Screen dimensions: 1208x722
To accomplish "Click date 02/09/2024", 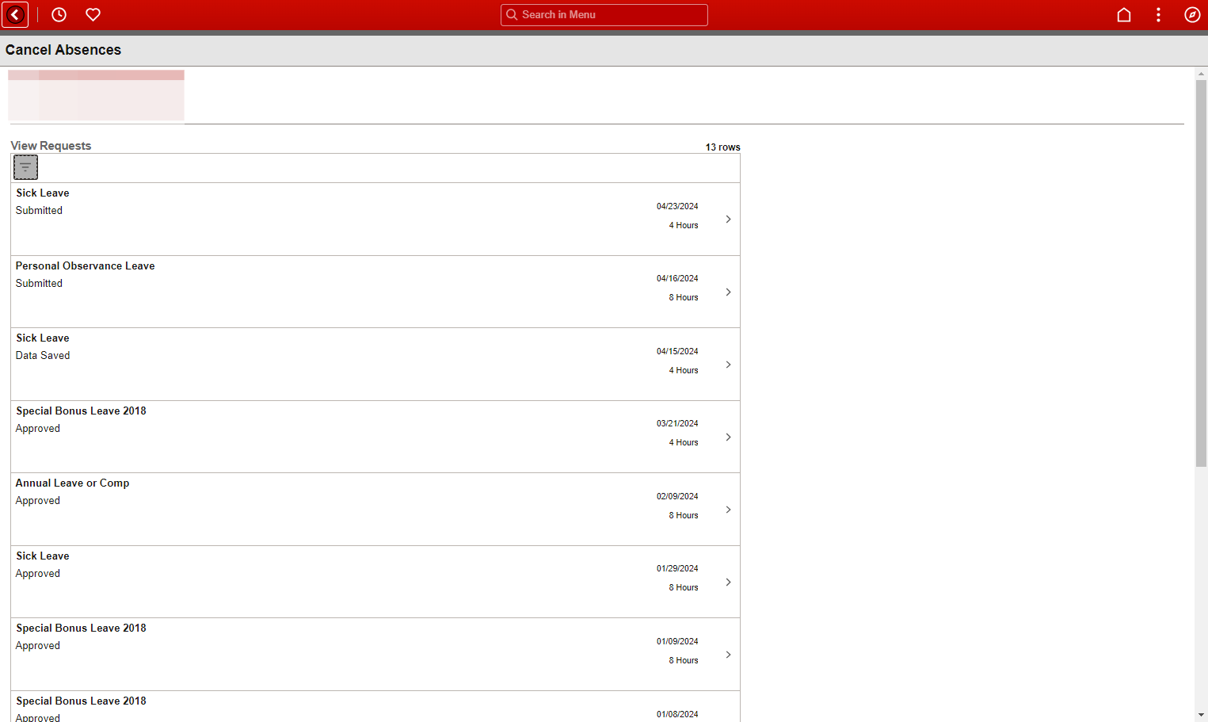I will point(677,496).
